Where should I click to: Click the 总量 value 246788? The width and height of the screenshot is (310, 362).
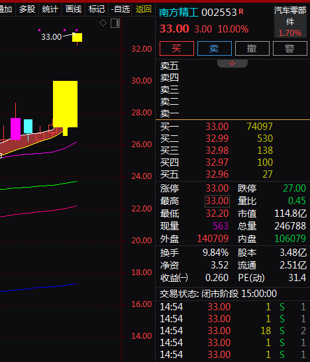tap(290, 226)
